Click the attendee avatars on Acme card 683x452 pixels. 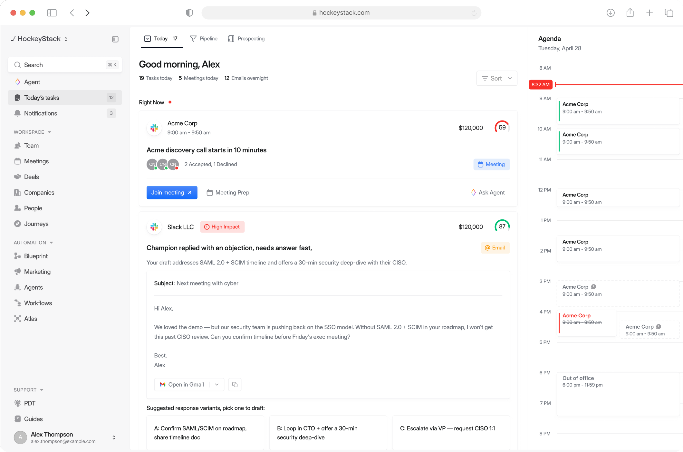pyautogui.click(x=163, y=164)
